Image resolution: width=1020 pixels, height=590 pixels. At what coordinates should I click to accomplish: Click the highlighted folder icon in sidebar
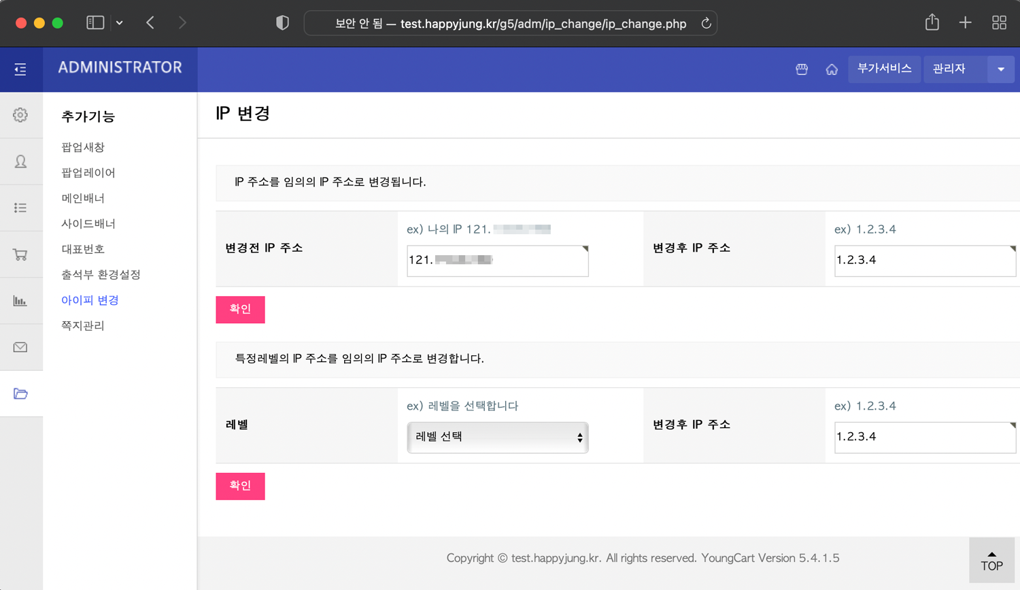point(20,394)
